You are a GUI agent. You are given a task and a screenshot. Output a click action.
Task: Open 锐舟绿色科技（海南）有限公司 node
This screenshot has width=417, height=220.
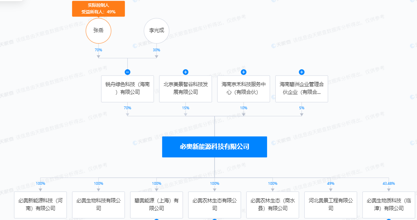[127, 88]
